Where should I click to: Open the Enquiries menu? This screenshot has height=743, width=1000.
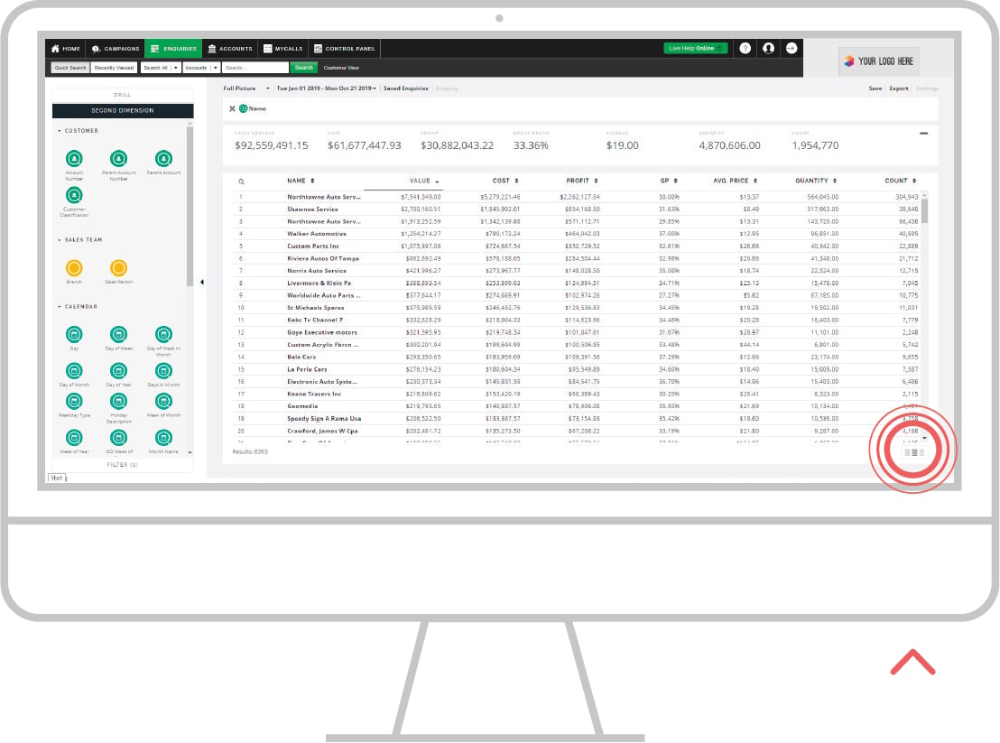(173, 49)
